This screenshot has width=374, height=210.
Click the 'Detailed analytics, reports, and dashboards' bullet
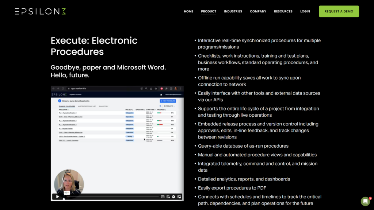[x=244, y=179]
